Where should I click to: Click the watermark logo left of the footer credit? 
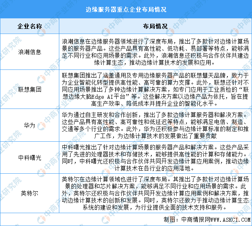click(x=106, y=220)
